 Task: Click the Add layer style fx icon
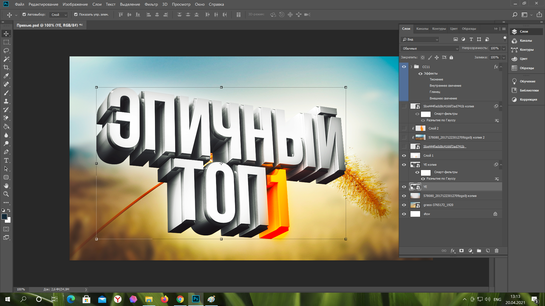click(453, 251)
